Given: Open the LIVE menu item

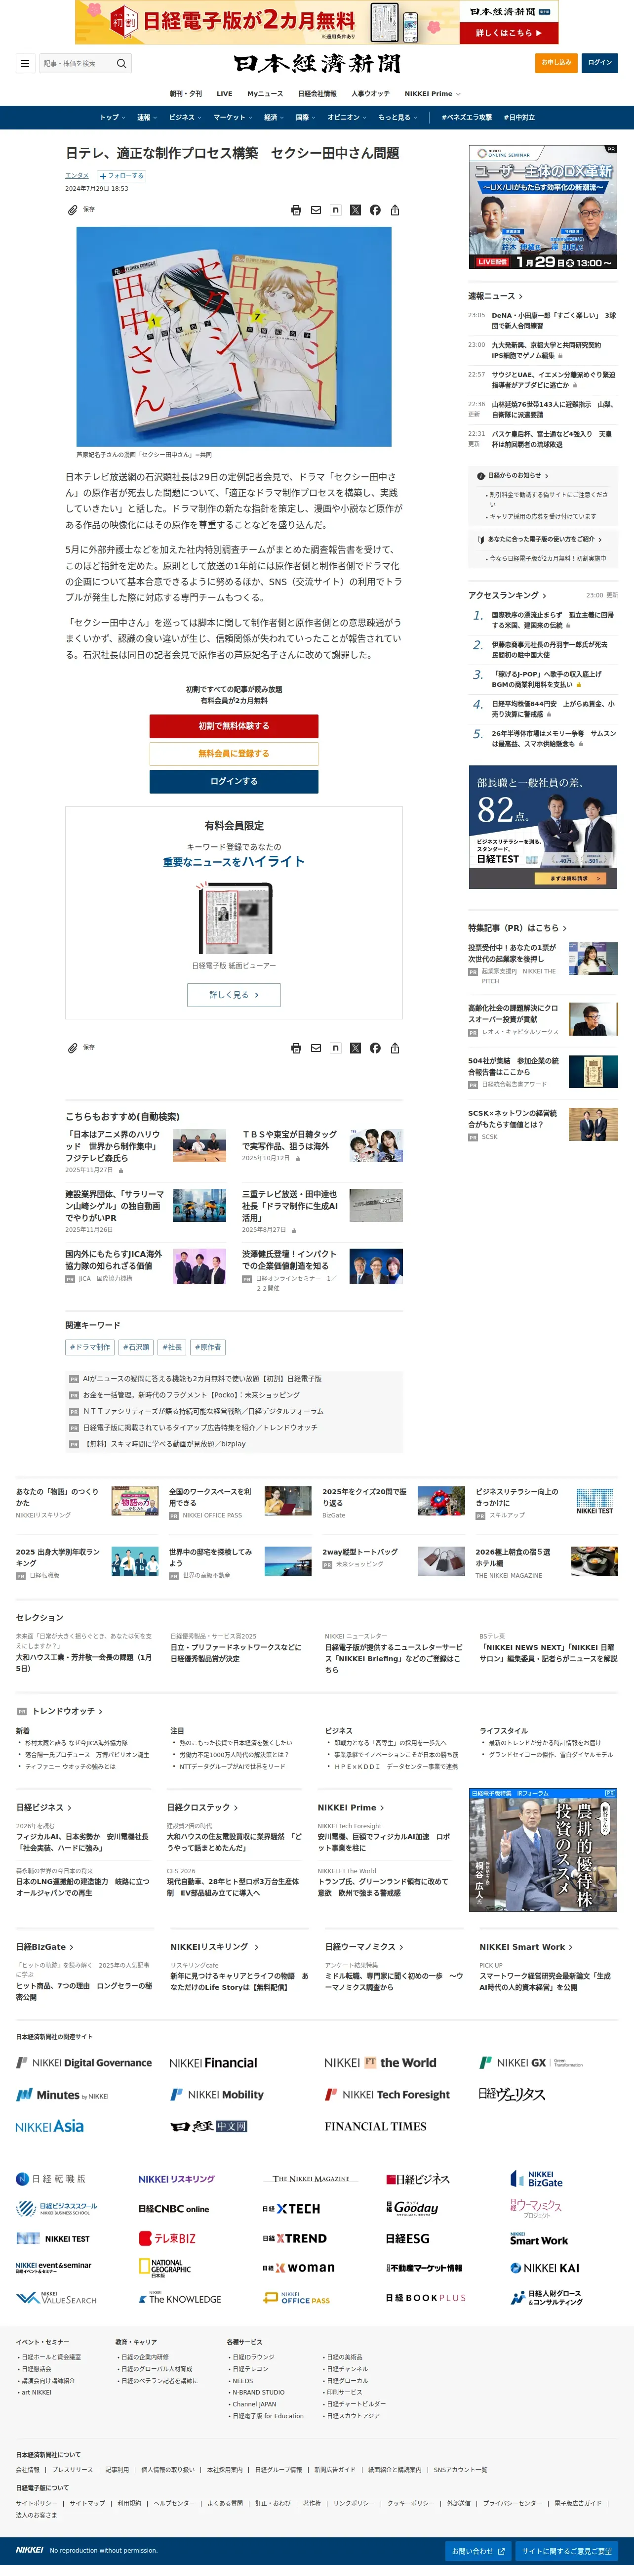Looking at the screenshot, I should click(225, 93).
